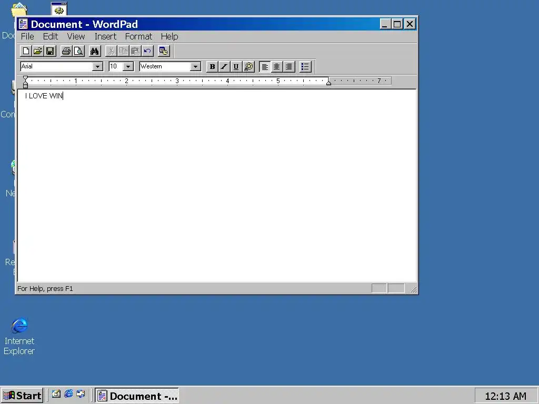Open the View menu
This screenshot has height=404, width=539.
(x=76, y=36)
